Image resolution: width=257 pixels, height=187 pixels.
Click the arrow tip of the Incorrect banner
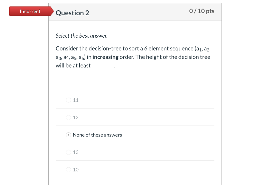[52, 11]
